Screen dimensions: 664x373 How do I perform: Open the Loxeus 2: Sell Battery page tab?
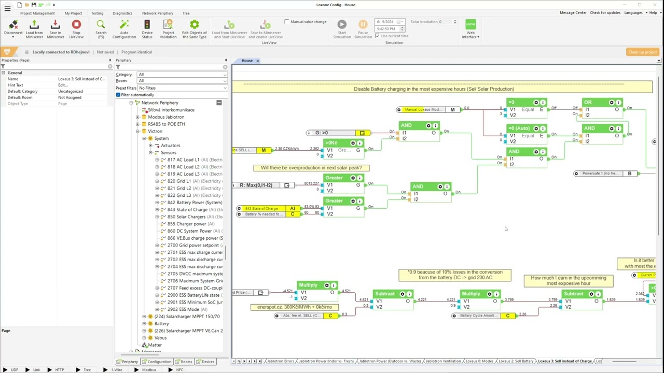point(516,361)
